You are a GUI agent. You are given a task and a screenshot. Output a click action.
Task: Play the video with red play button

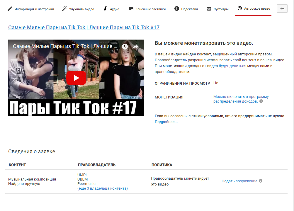(76, 78)
